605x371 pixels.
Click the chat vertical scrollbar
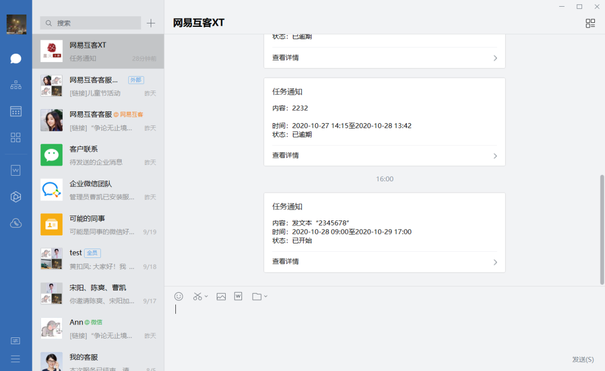(602, 230)
